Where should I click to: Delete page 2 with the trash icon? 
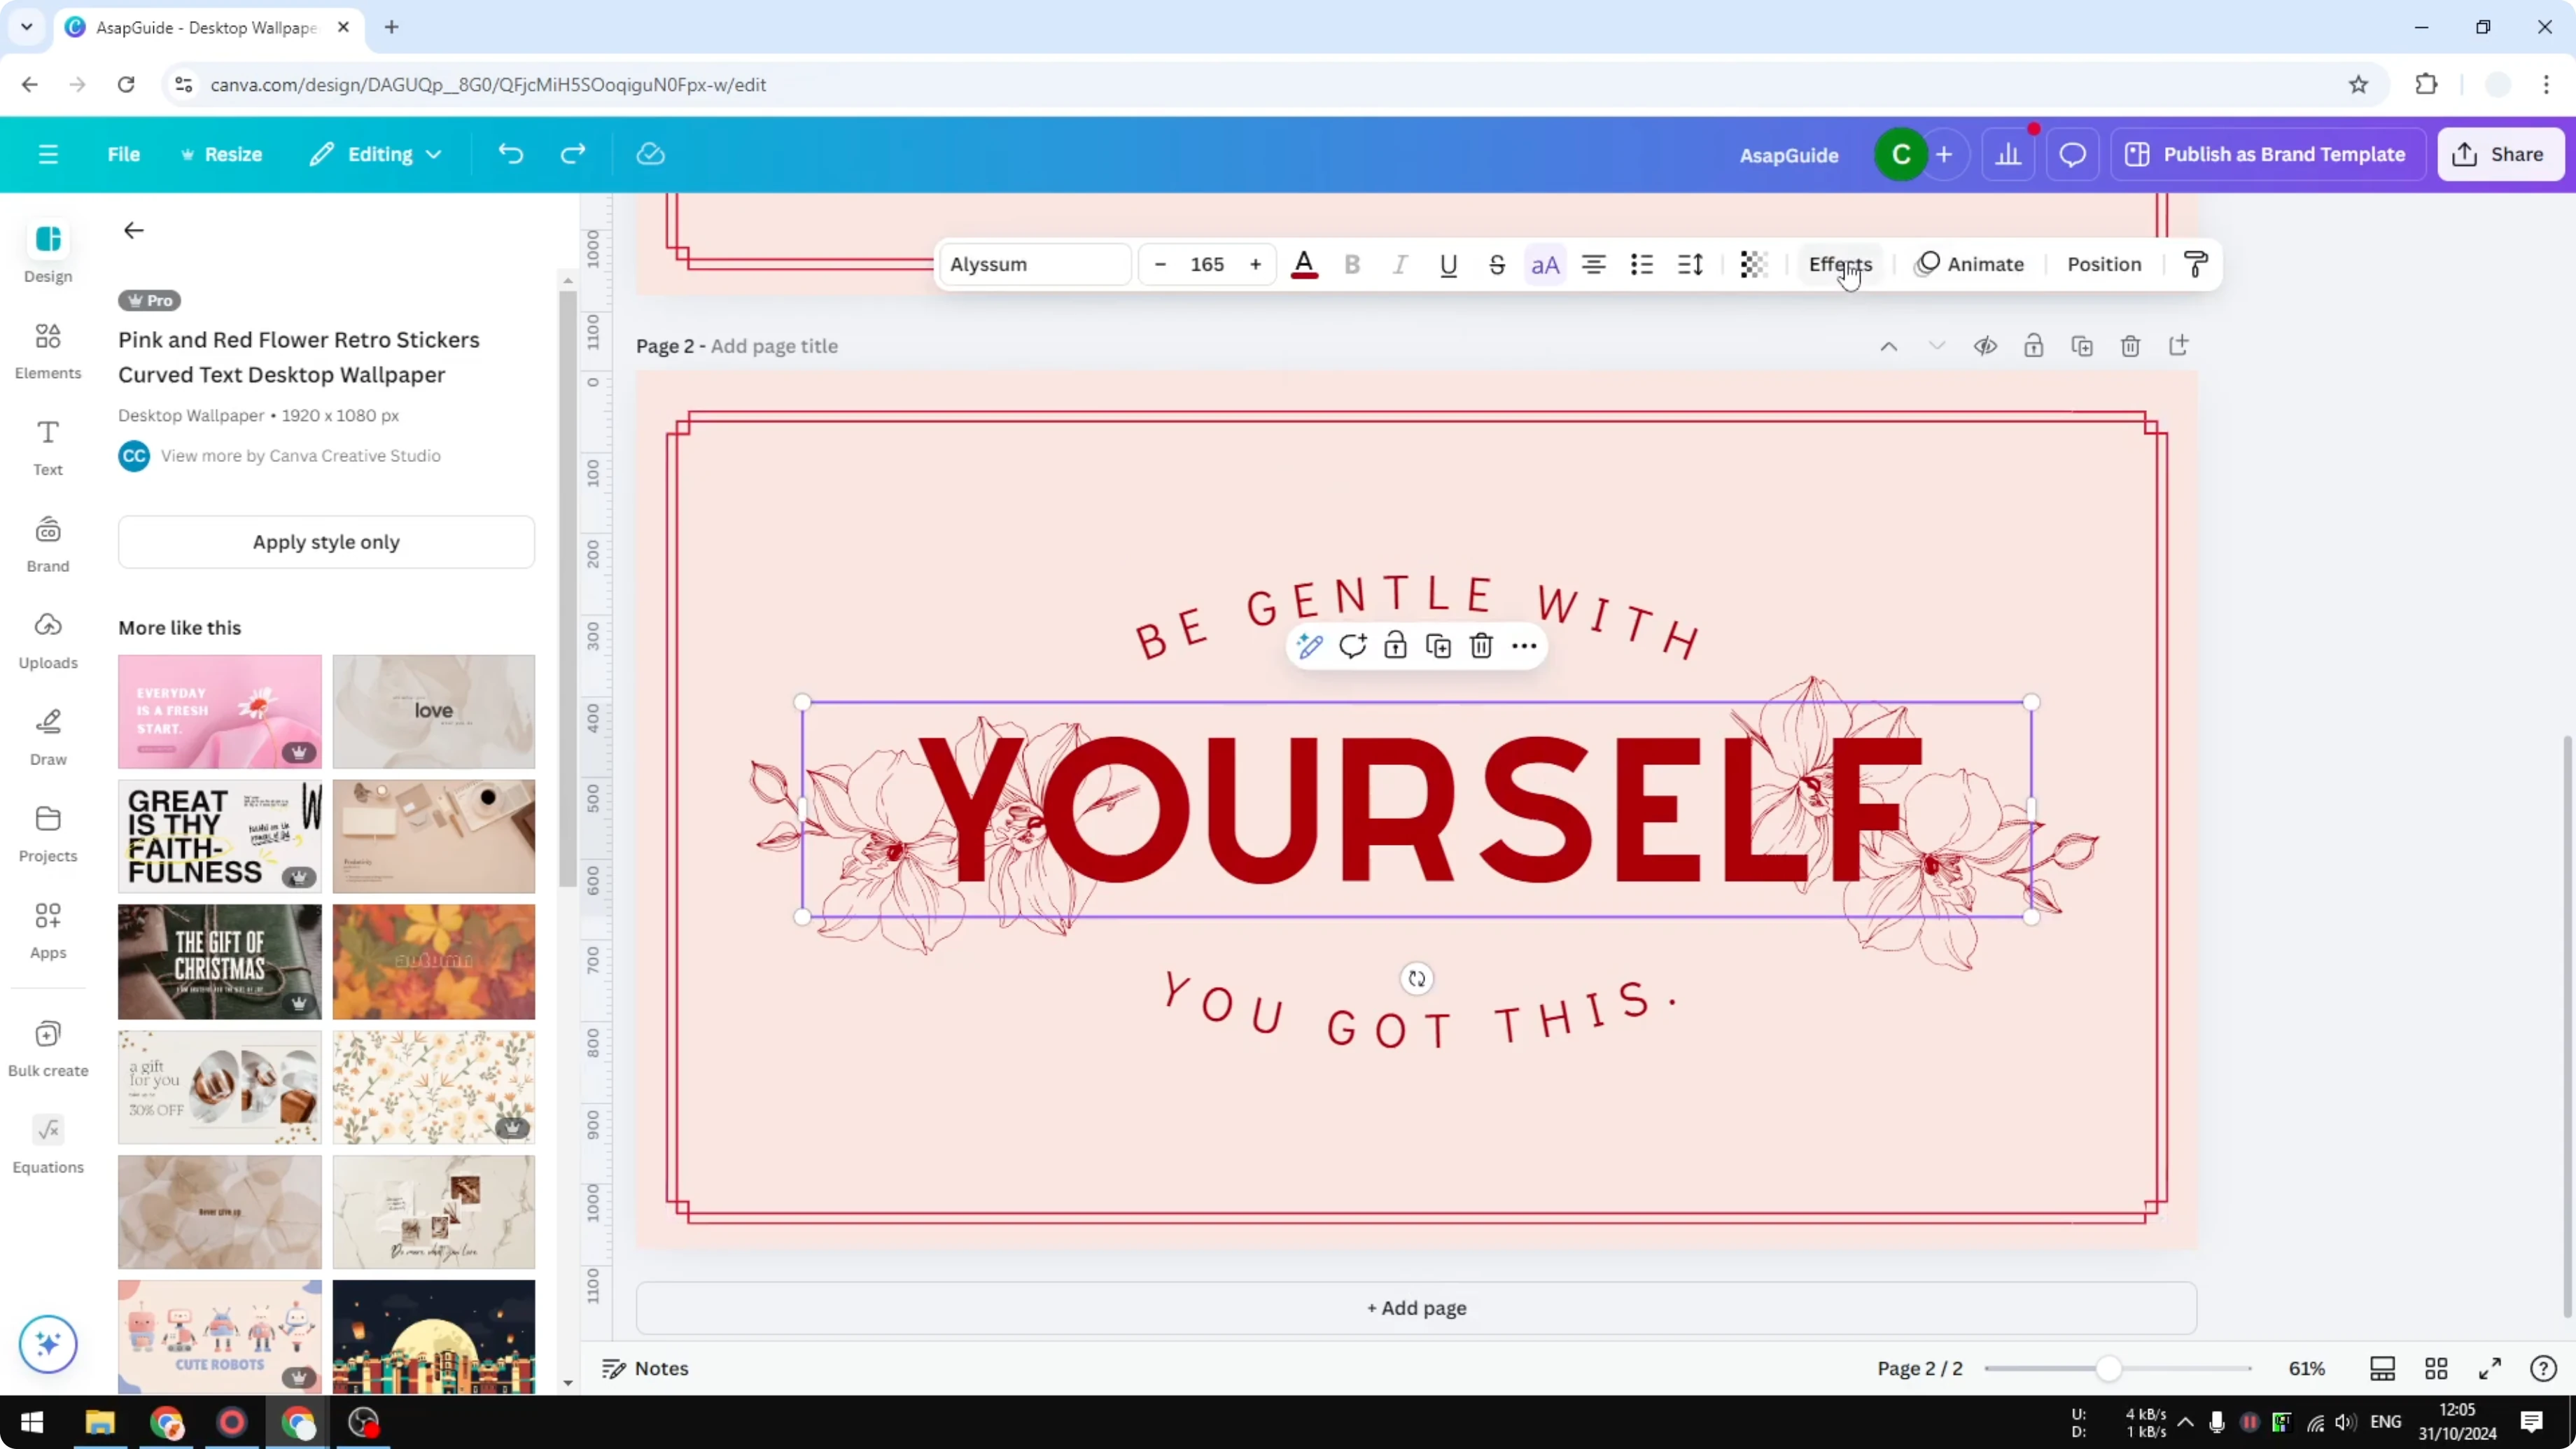[2130, 345]
